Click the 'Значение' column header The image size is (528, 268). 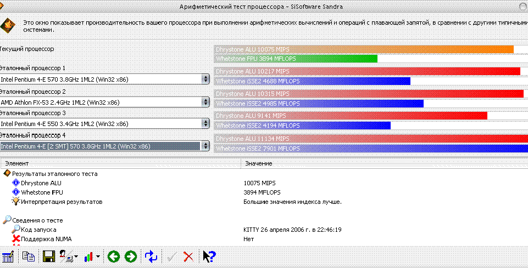pos(385,163)
